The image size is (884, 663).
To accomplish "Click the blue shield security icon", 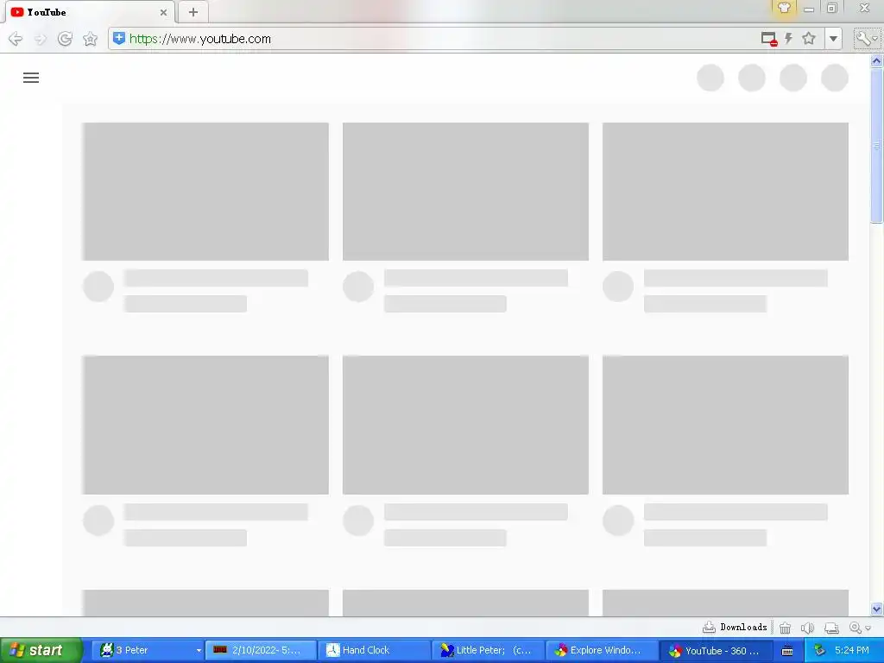I will tap(119, 38).
